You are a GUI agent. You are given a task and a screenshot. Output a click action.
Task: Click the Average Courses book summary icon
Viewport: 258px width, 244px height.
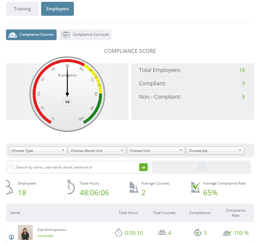(x=134, y=187)
